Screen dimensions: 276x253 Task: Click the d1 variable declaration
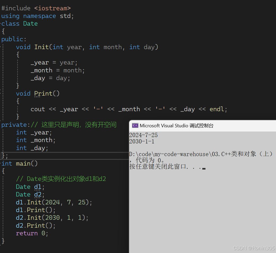38,187
